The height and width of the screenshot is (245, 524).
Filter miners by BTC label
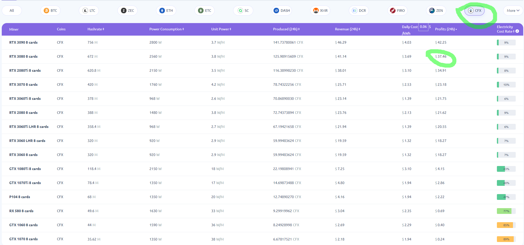point(54,11)
